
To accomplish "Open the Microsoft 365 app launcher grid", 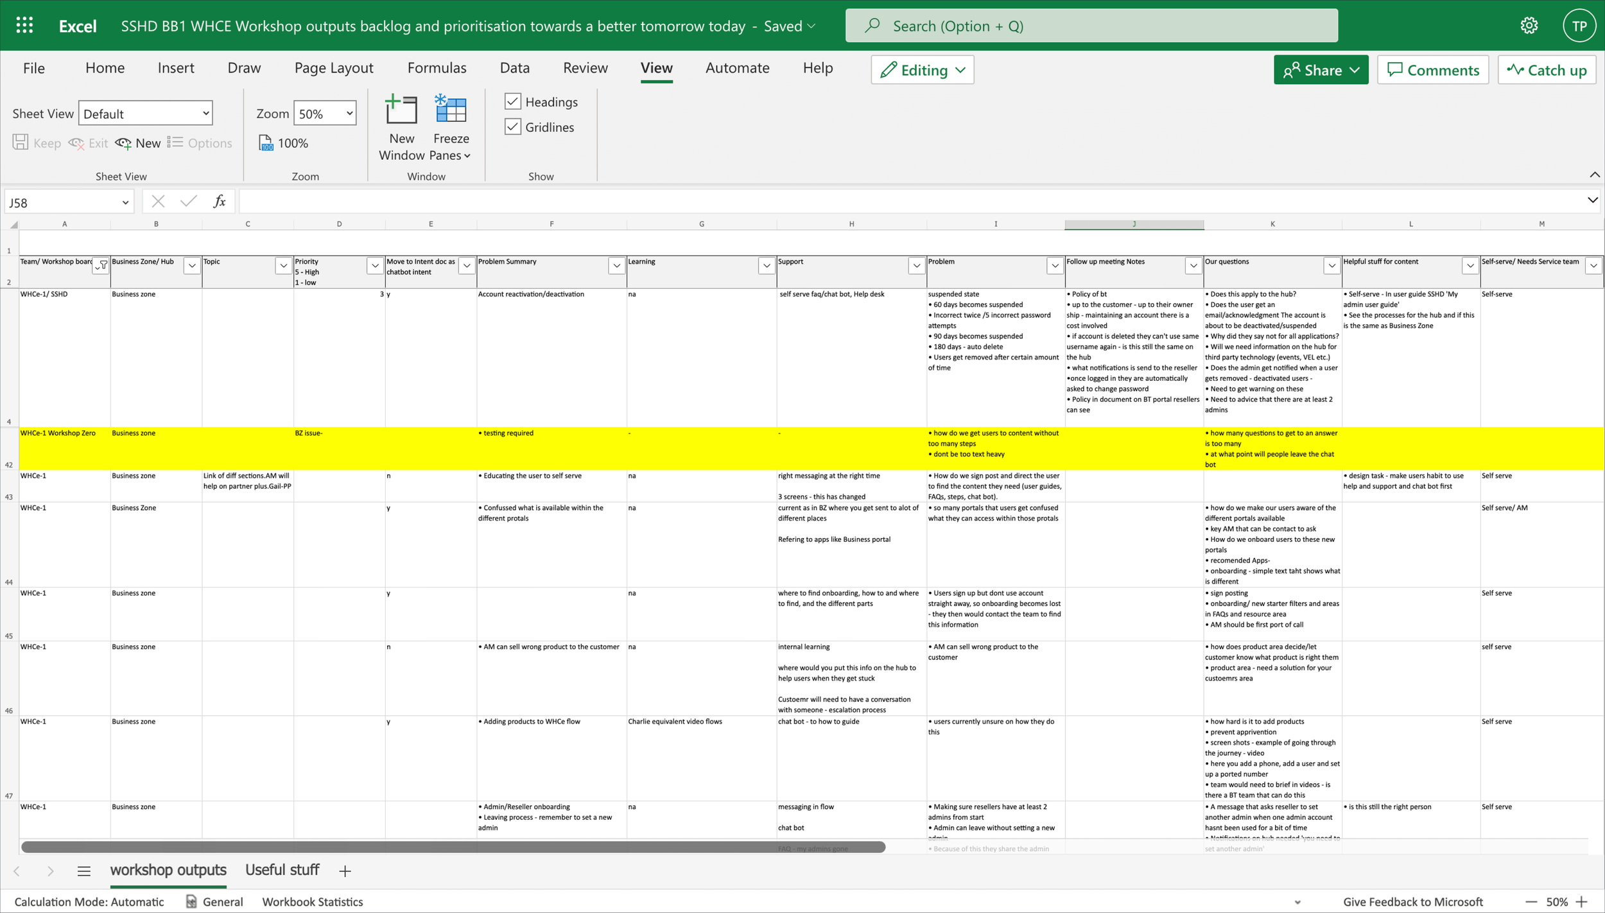I will click(x=24, y=26).
